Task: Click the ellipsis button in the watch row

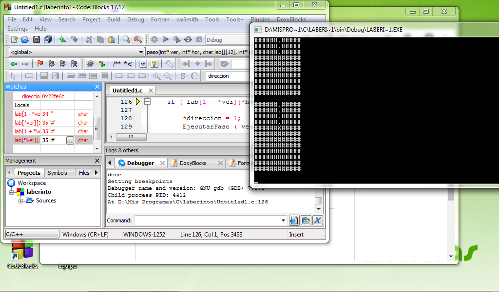Action: (x=70, y=140)
